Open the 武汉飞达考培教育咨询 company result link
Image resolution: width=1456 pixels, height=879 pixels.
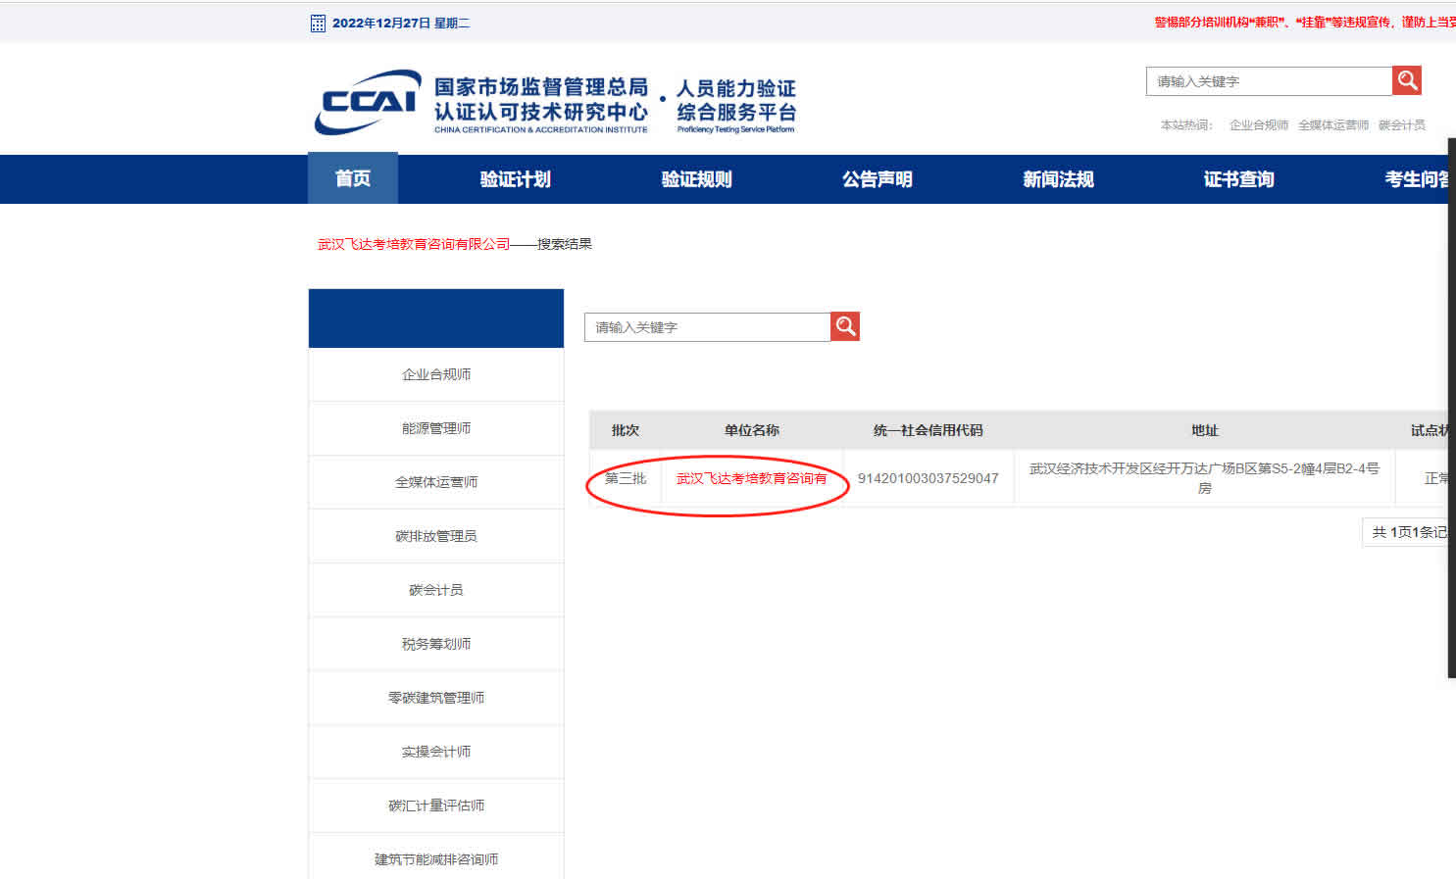[751, 478]
